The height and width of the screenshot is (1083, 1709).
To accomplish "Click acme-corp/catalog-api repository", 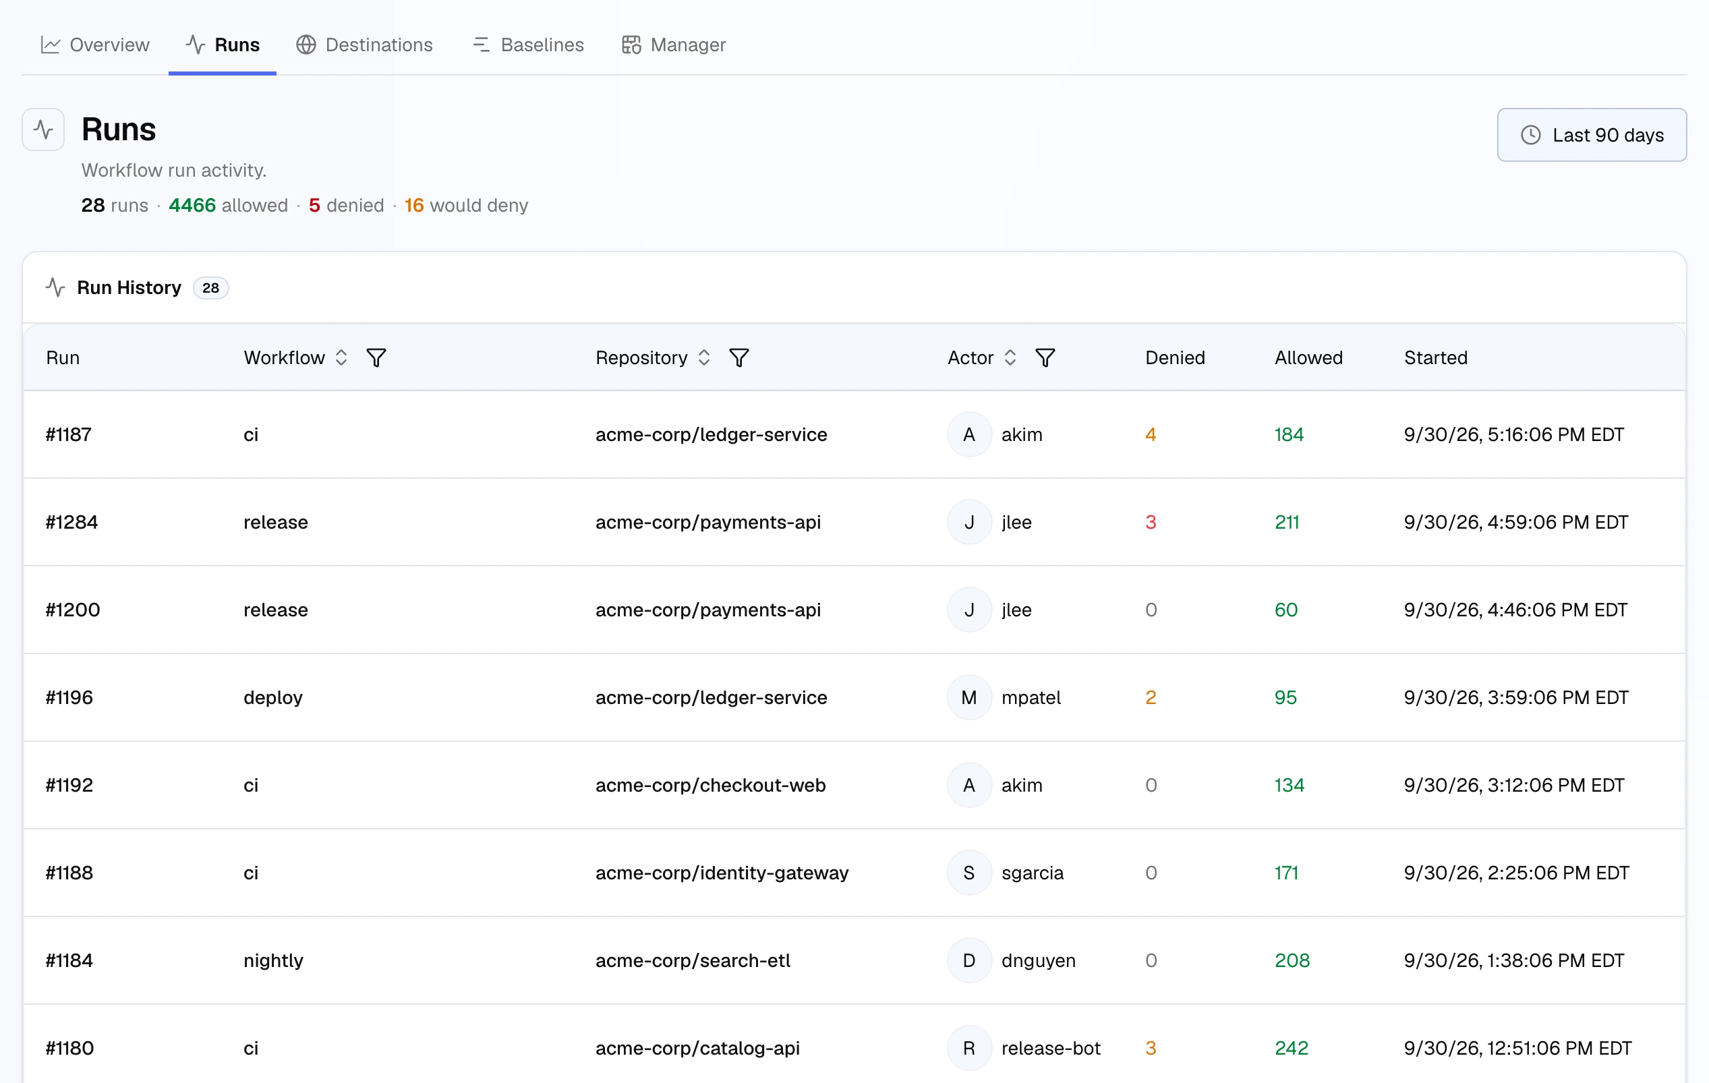I will tap(697, 1048).
